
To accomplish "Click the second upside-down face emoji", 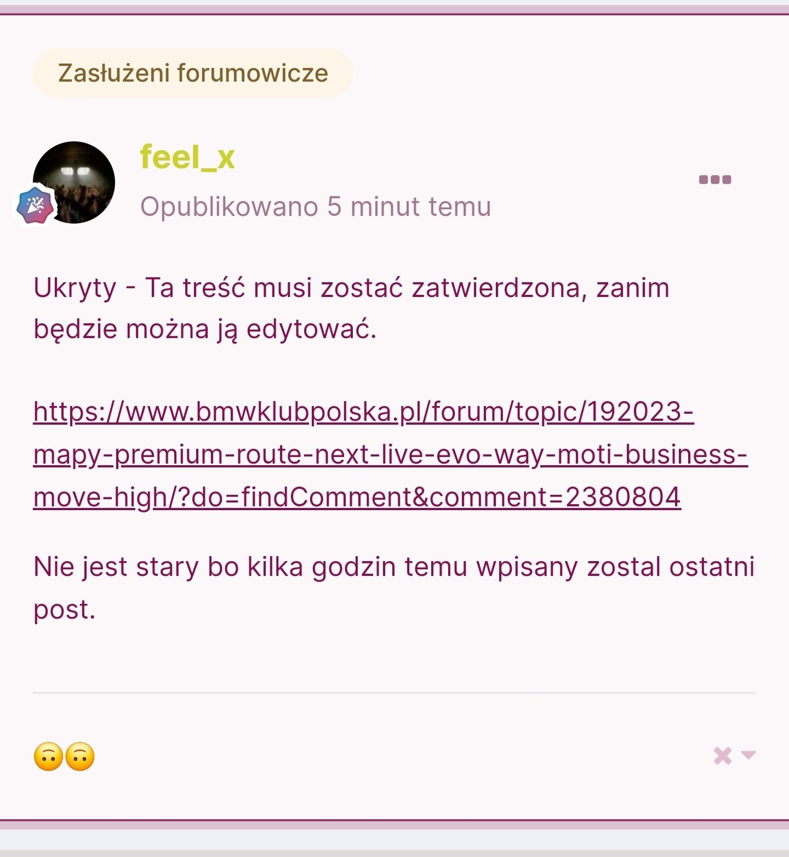I will click(x=80, y=757).
